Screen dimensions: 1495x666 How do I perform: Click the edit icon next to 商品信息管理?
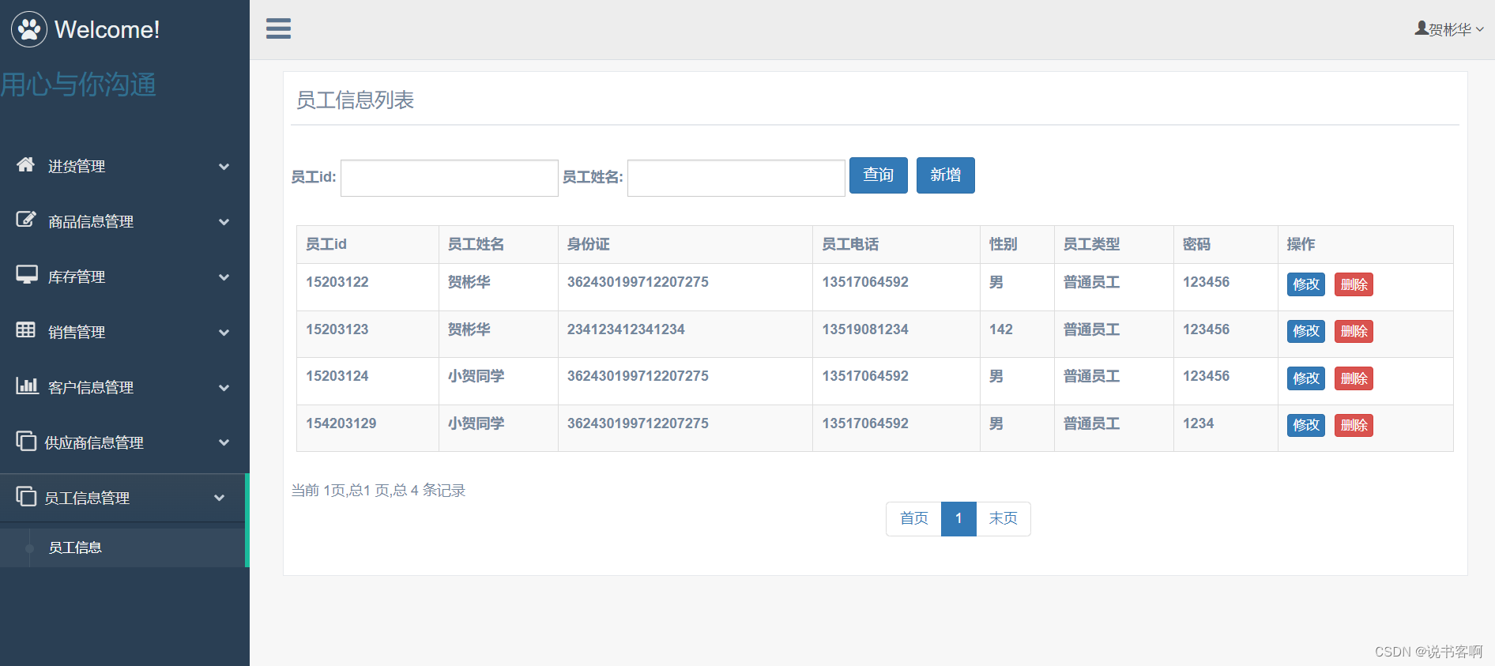coord(26,220)
